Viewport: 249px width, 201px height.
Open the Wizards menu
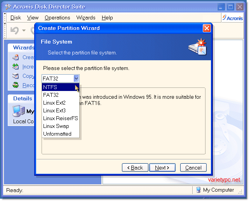pyautogui.click(x=86, y=17)
